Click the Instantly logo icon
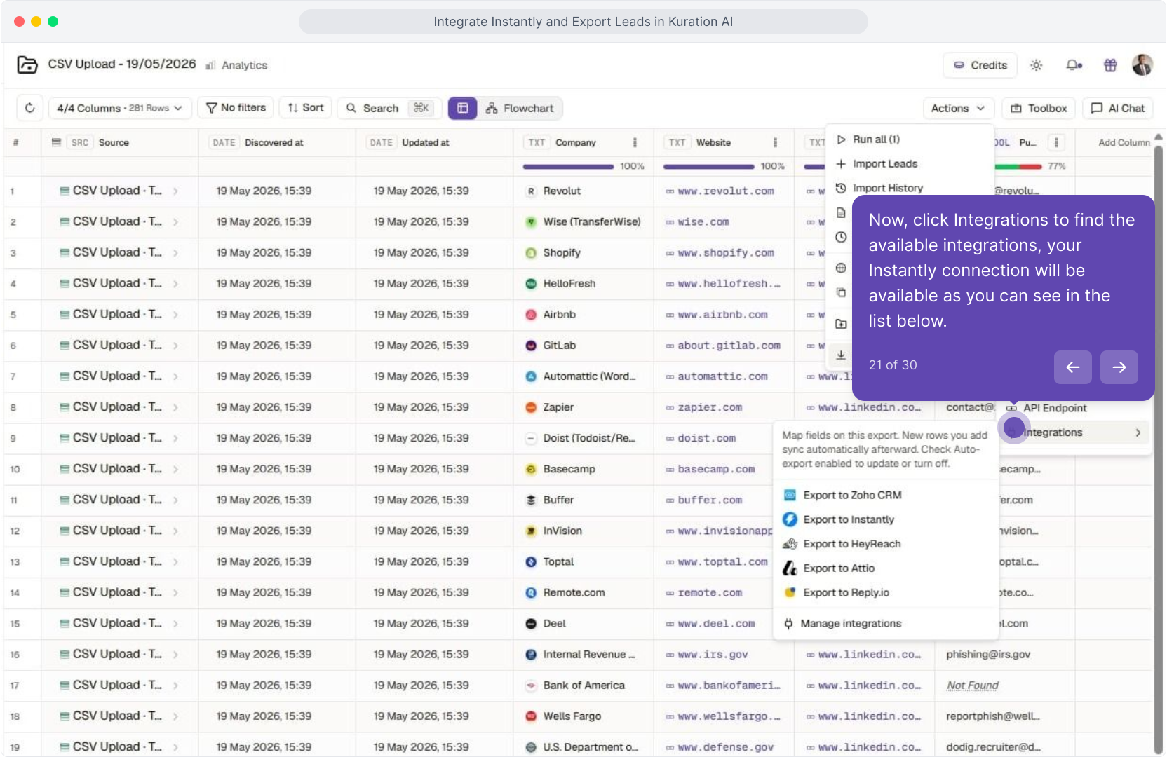 pyautogui.click(x=790, y=519)
